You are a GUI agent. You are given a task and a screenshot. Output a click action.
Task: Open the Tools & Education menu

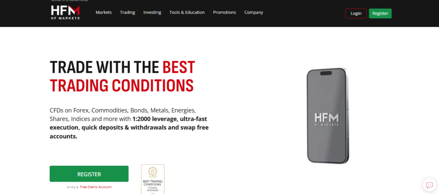click(x=187, y=12)
